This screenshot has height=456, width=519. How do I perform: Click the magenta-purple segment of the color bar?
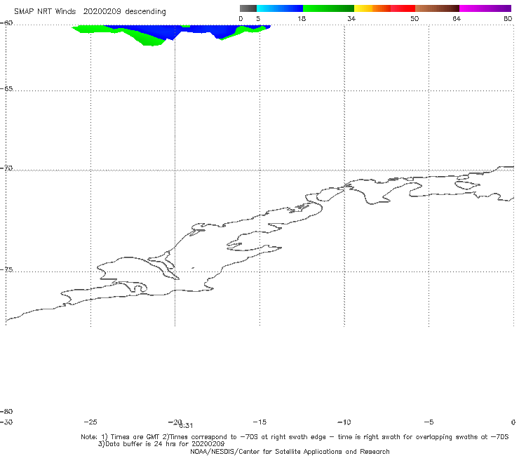(x=485, y=8)
